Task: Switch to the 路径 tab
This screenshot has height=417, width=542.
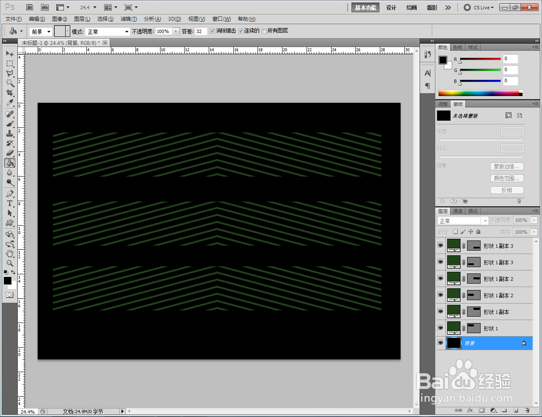Action: (x=473, y=211)
